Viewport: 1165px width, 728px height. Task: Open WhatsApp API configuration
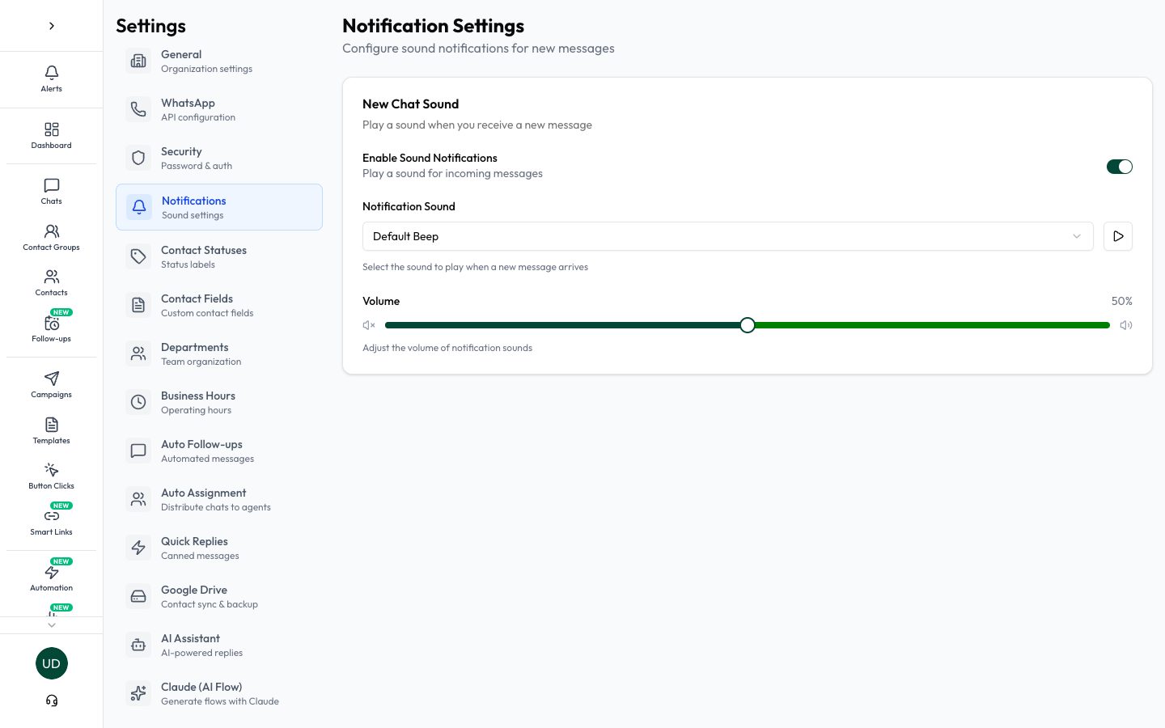219,109
